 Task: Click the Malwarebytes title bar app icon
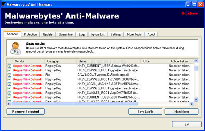click(x=3, y=4)
